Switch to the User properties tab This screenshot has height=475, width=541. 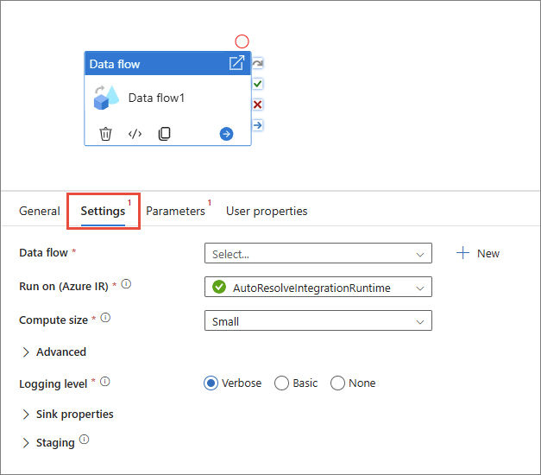[x=267, y=211]
